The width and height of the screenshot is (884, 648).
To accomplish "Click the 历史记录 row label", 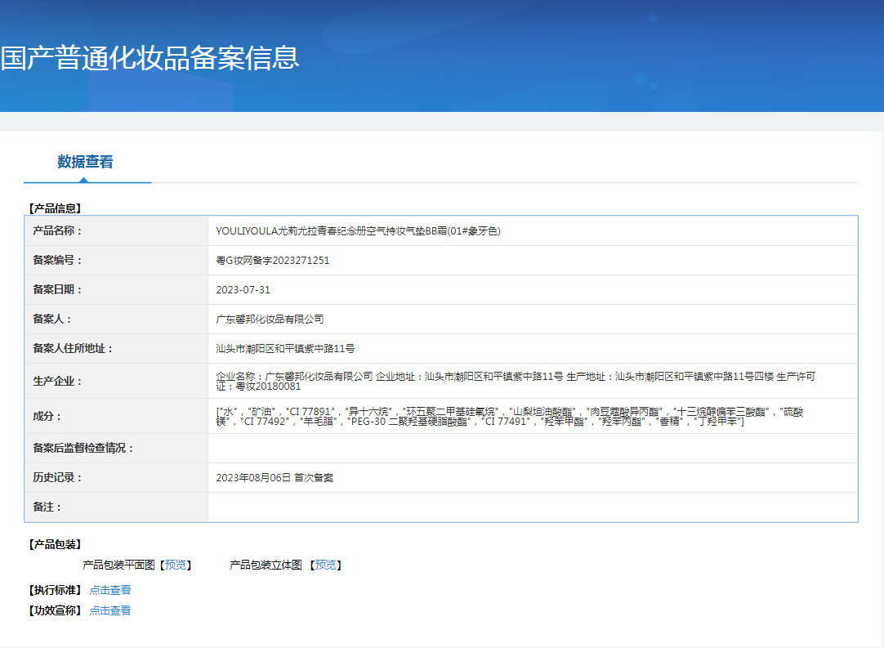I will (x=57, y=478).
